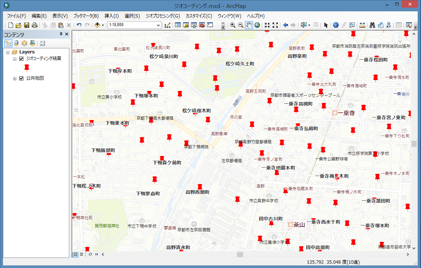Click the Undo button

point(79,25)
